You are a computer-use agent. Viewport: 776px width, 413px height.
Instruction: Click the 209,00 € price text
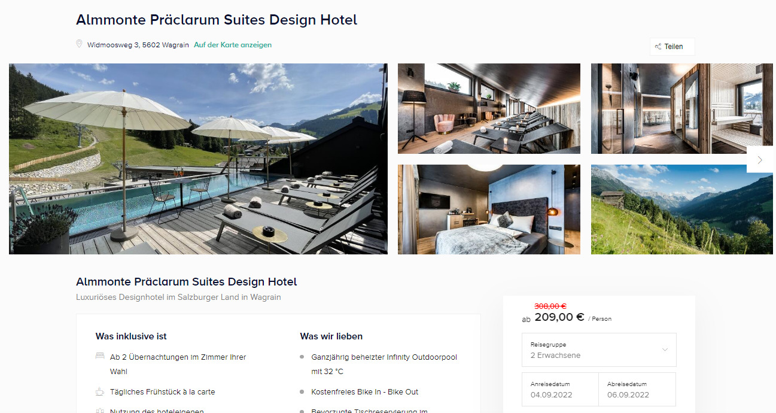[x=559, y=317]
